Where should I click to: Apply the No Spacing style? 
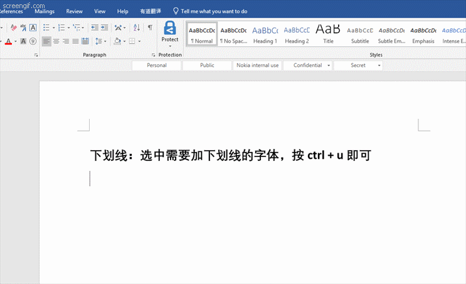click(x=233, y=34)
